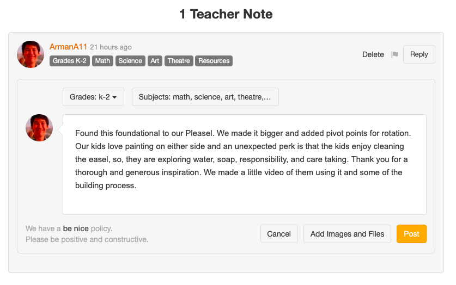Click the Art tag badge
Viewport: 456px width, 285px height.
pyautogui.click(x=155, y=61)
